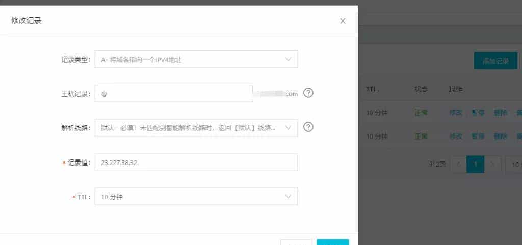Click 删除 in the second record row
522x245 pixels.
[x=501, y=137]
